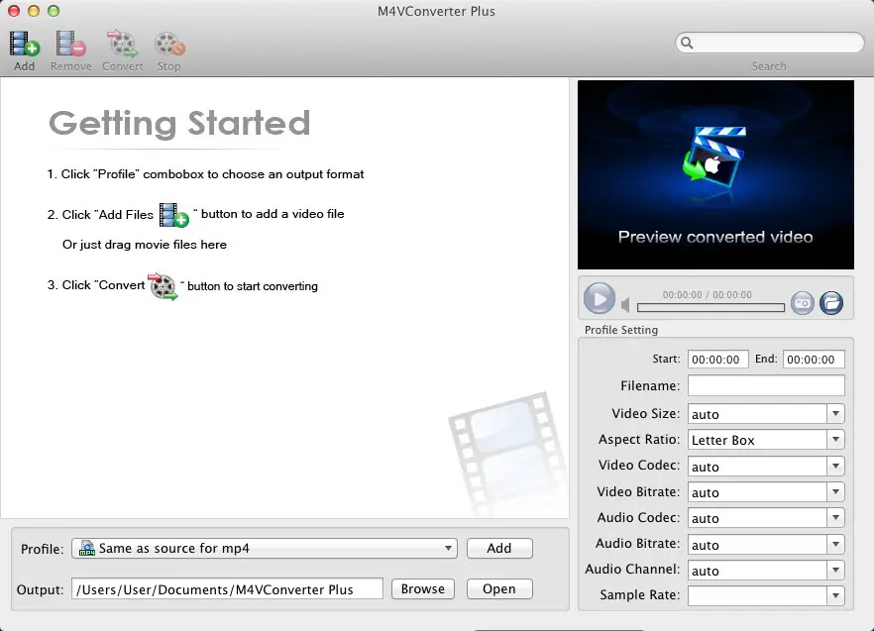This screenshot has width=874, height=631.
Task: Click the magnifying glass search icon
Action: 687,43
